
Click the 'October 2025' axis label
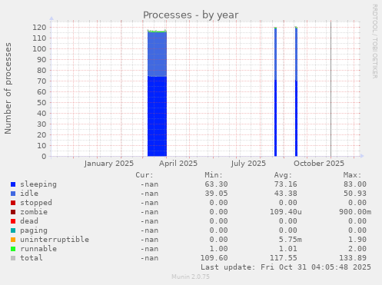click(x=319, y=164)
